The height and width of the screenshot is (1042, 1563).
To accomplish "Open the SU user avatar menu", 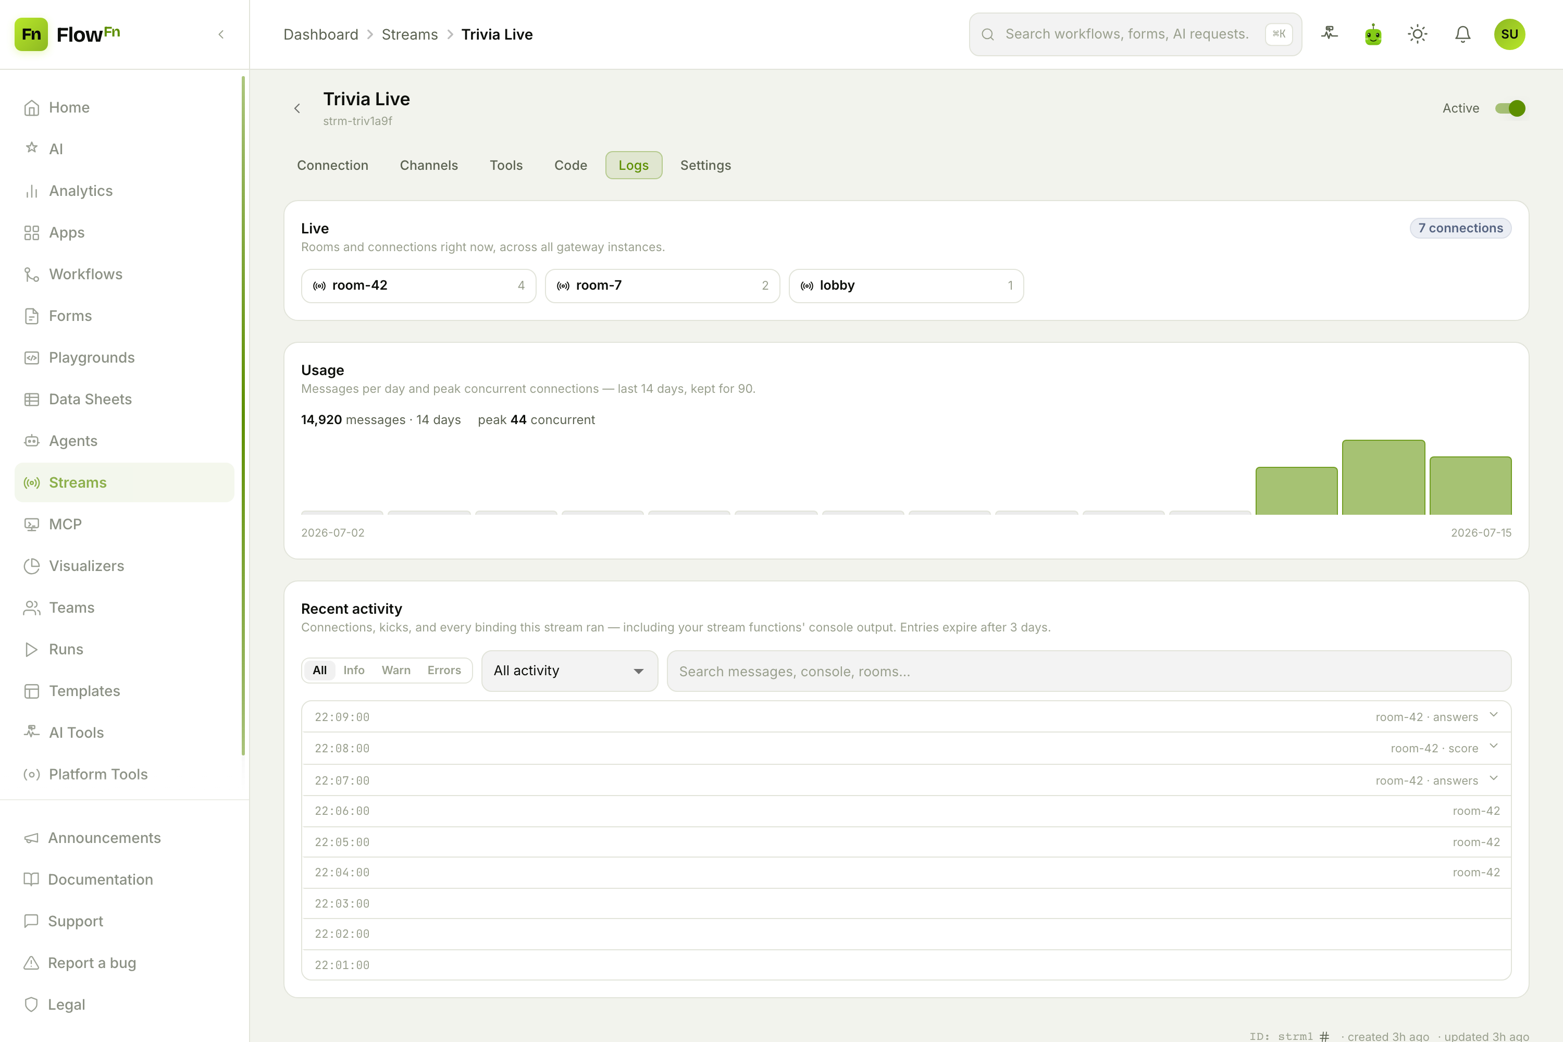I will (x=1509, y=34).
